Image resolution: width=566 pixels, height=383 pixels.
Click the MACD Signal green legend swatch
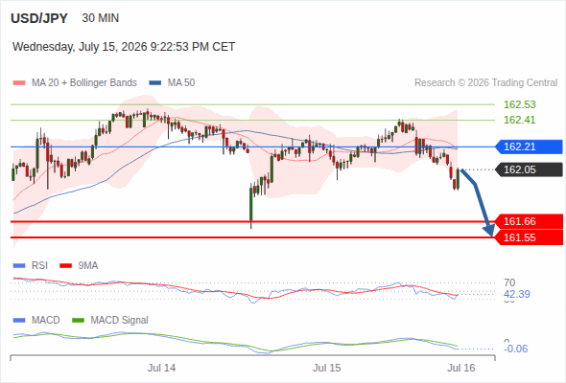[x=78, y=321]
